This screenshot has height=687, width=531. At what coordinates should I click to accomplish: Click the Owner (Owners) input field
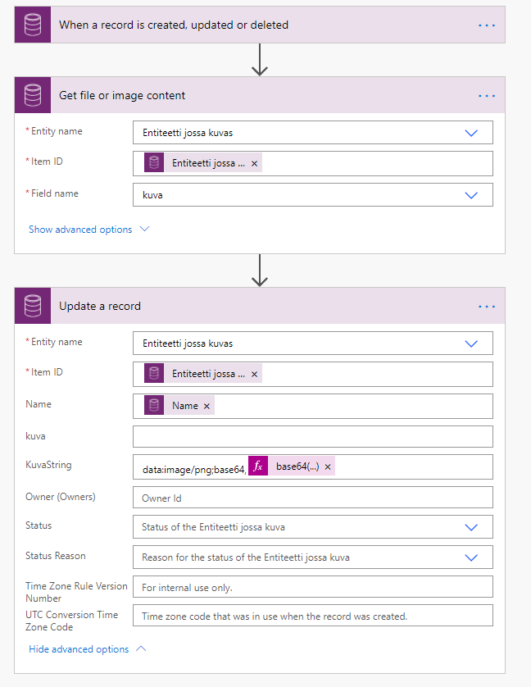click(x=312, y=498)
